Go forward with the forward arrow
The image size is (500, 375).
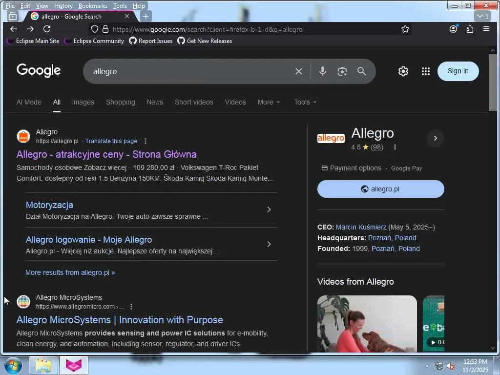tap(30, 29)
